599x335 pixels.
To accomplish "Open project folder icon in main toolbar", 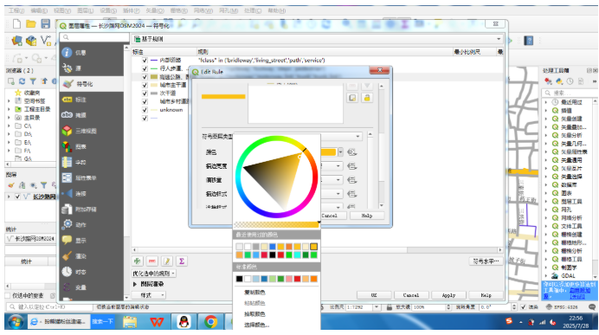I will click(31, 24).
